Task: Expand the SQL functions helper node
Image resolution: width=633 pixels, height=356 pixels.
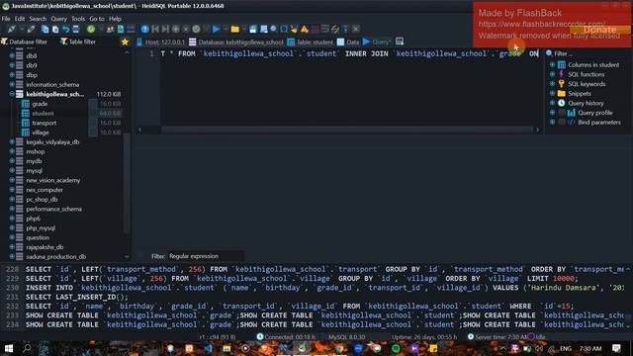Action: pos(552,74)
